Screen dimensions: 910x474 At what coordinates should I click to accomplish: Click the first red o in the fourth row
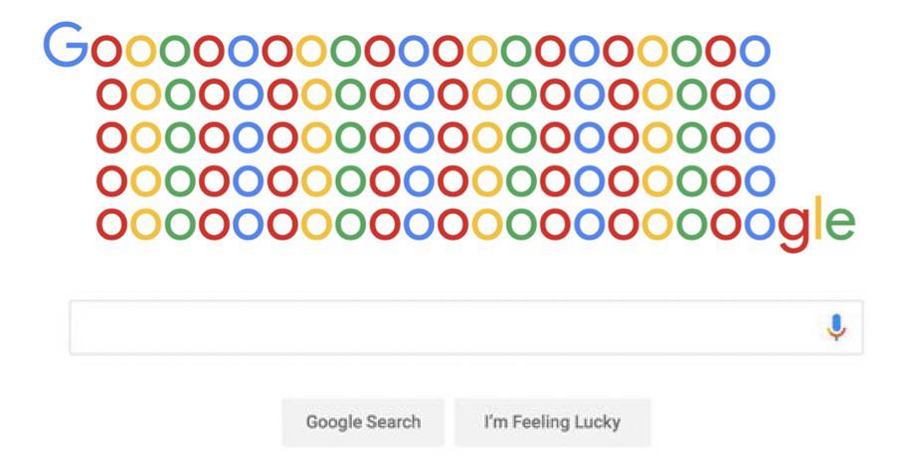112,181
